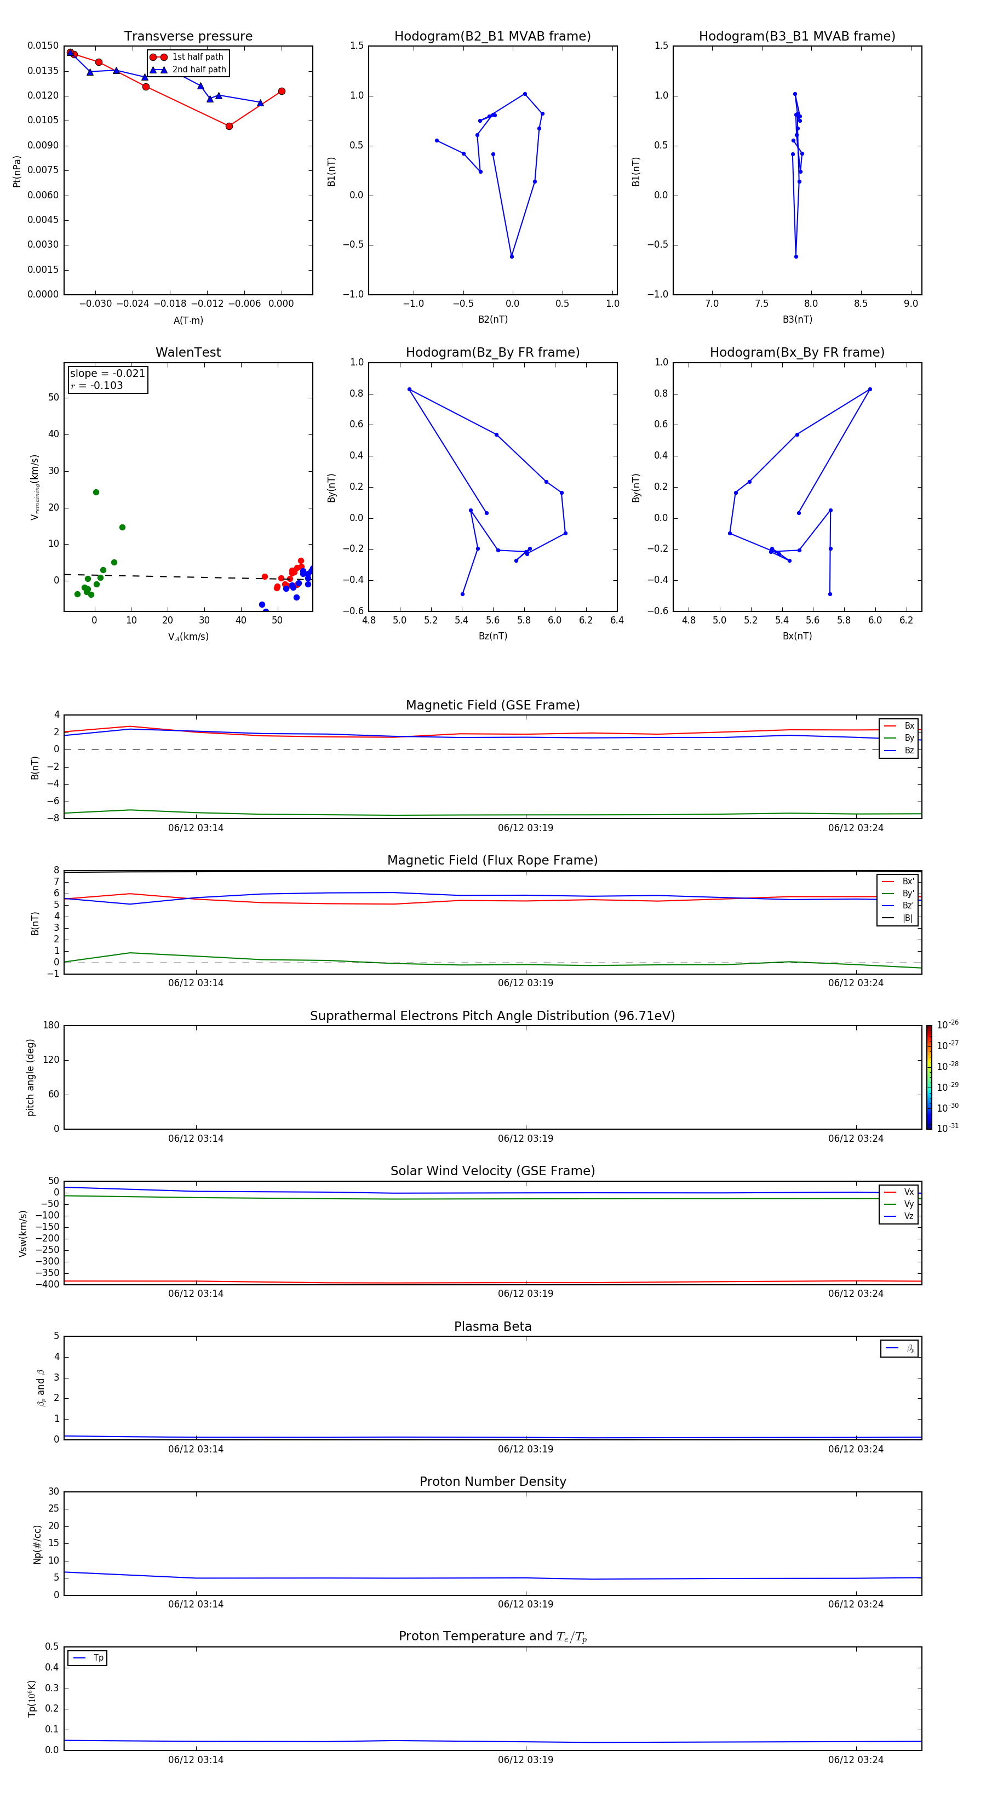Click the colorbar top label 10^-26
This screenshot has height=1808, width=986.
pyautogui.click(x=948, y=1025)
